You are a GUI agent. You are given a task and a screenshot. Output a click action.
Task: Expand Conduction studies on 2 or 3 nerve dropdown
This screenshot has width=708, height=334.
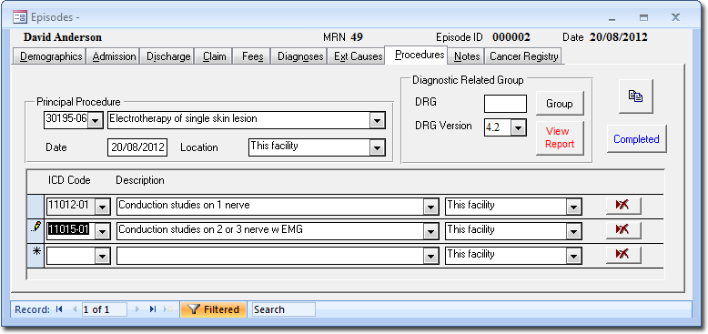[x=430, y=231]
